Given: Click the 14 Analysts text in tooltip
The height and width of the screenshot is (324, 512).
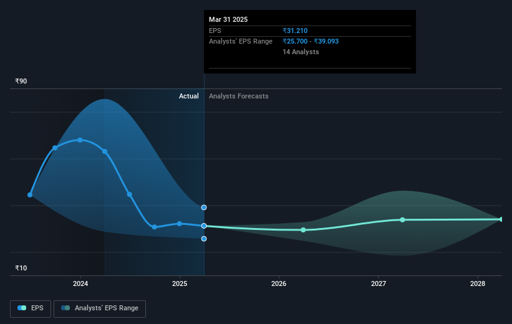Looking at the screenshot, I should pos(301,52).
